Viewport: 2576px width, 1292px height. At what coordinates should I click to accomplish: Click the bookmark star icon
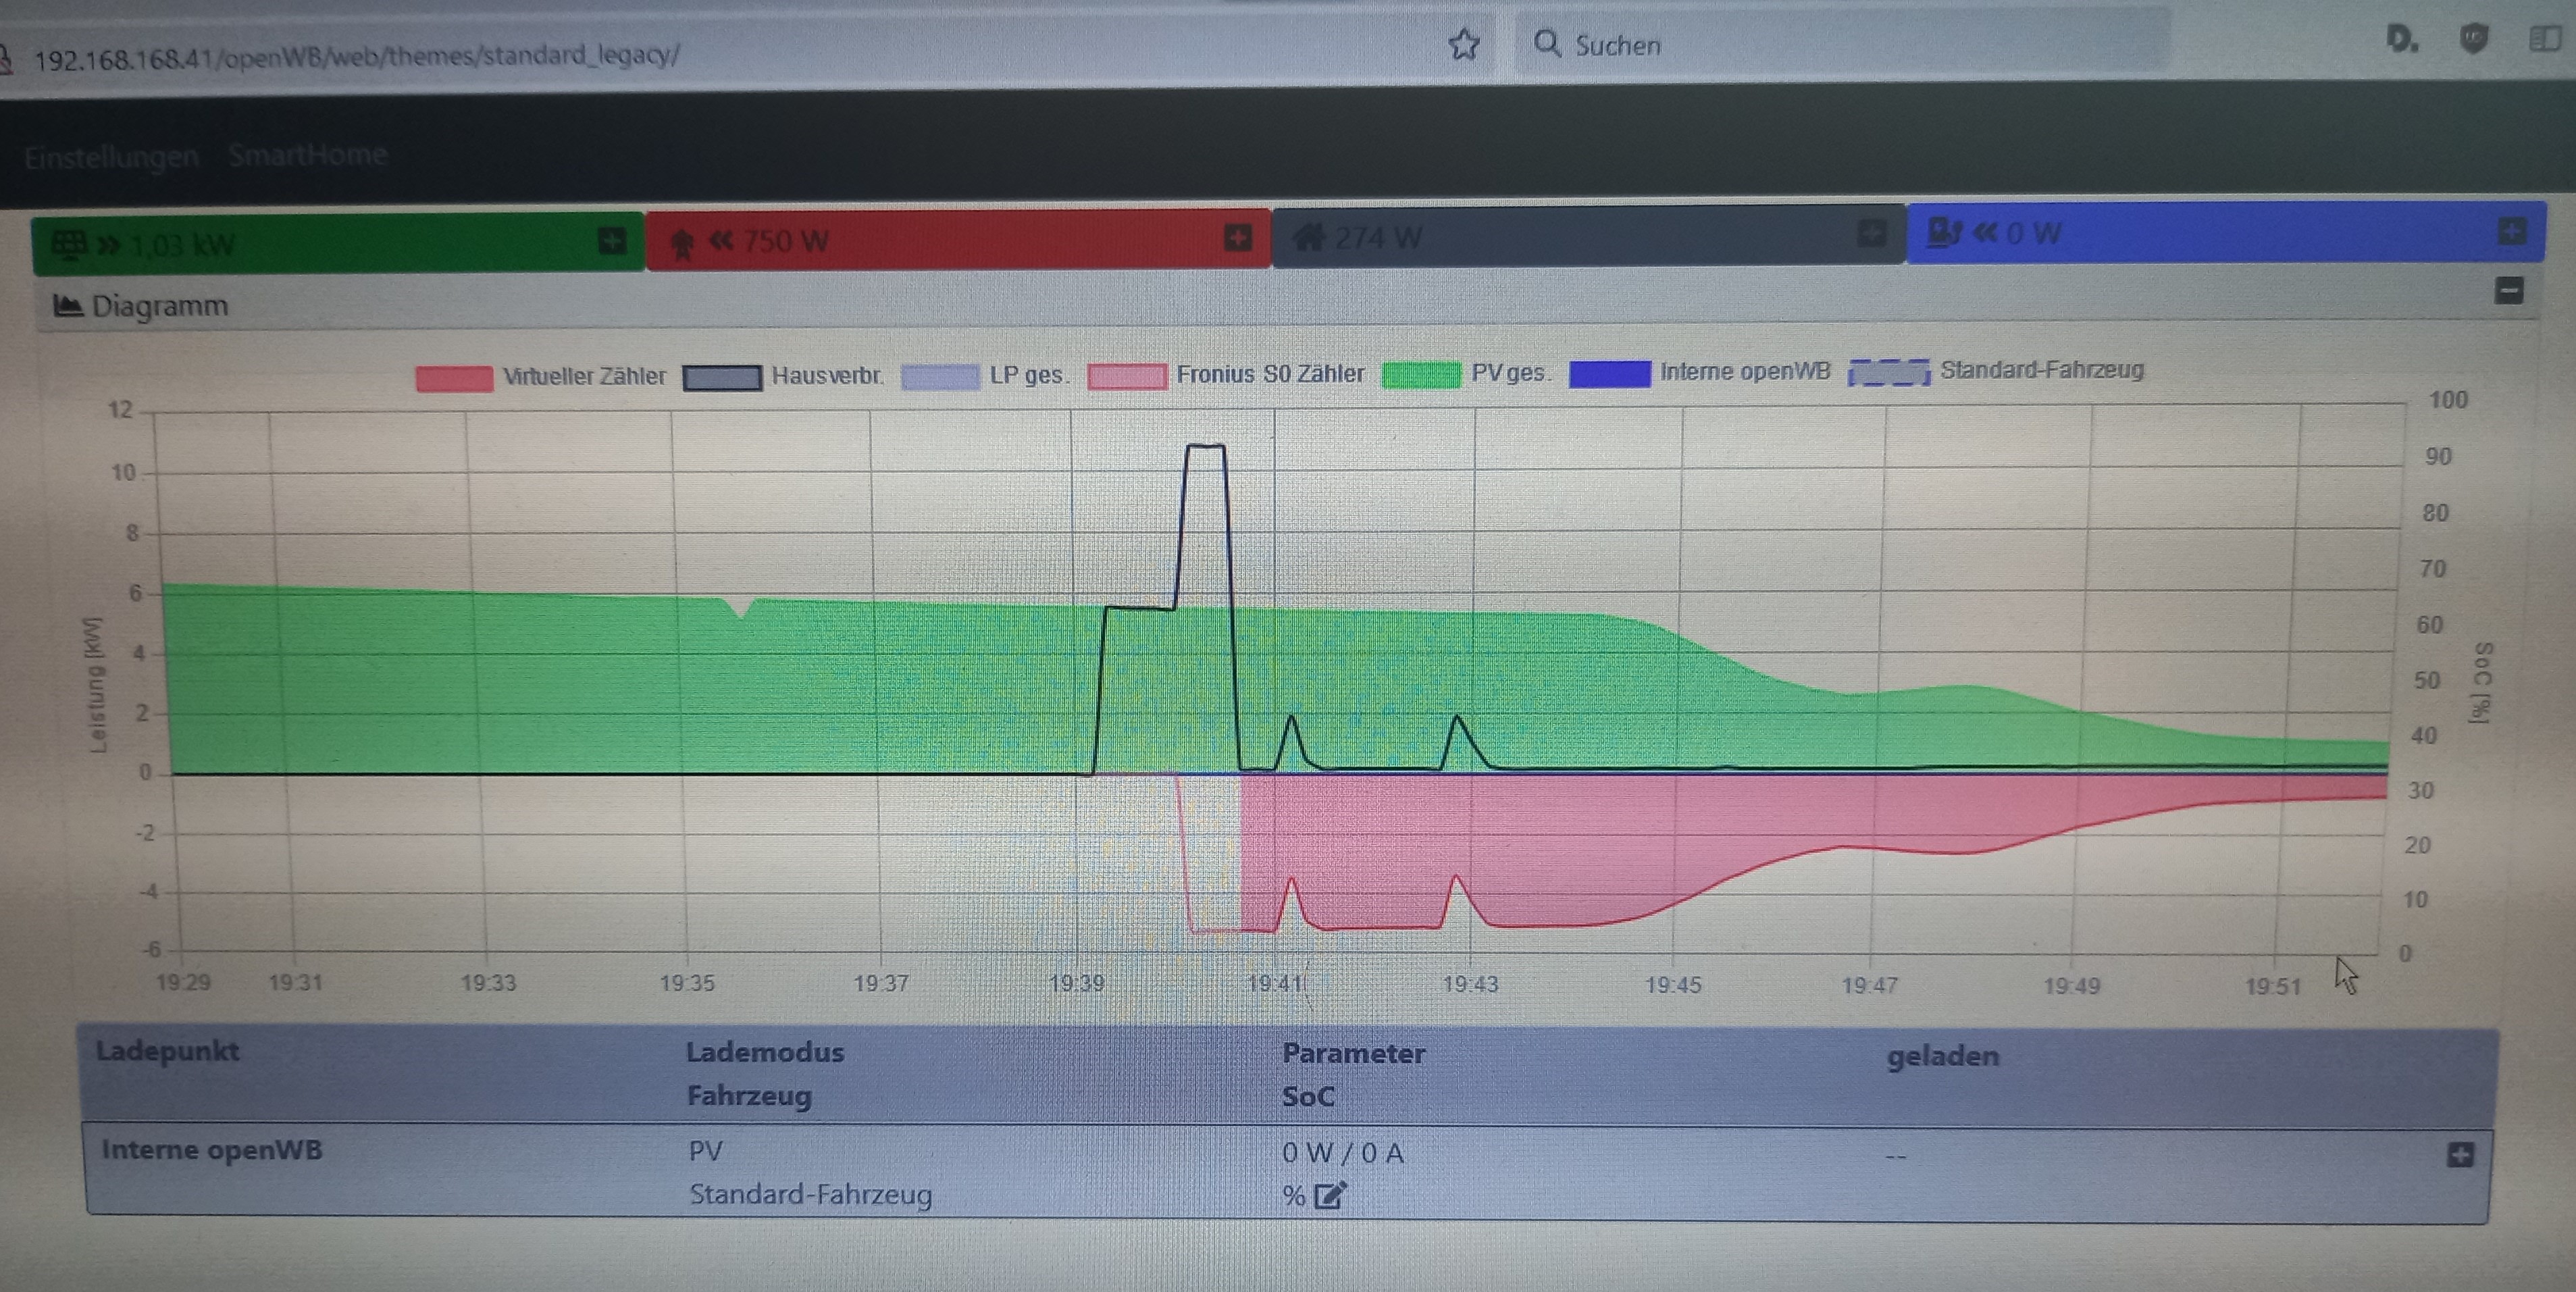pyautogui.click(x=1464, y=44)
